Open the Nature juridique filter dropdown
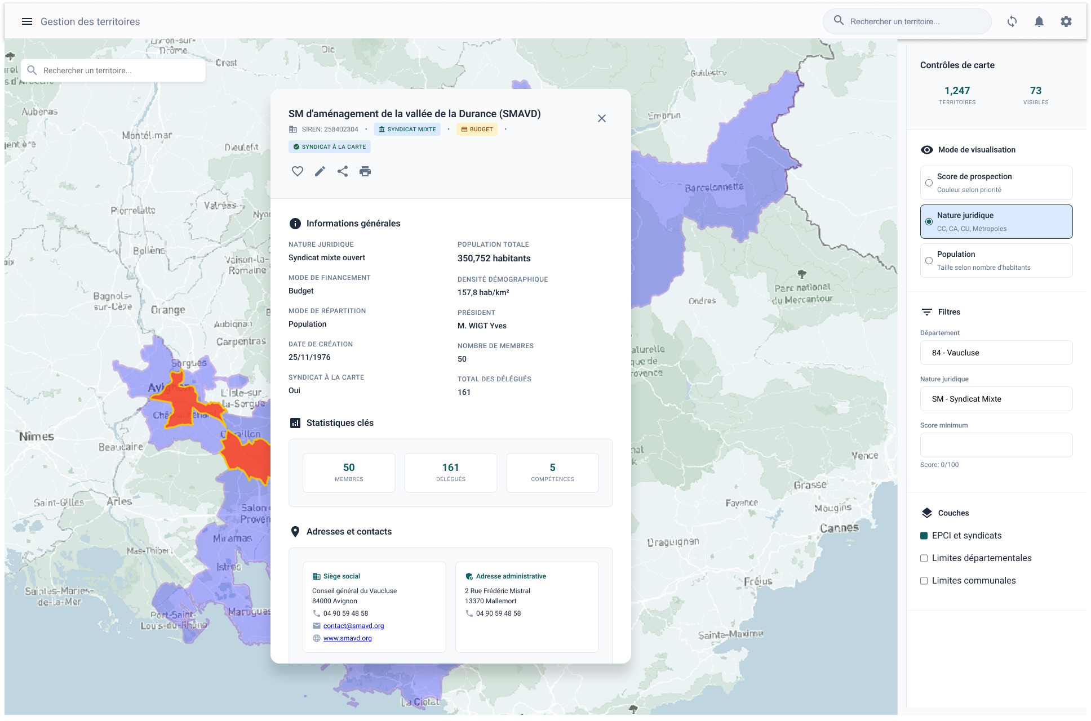Image resolution: width=1091 pixels, height=721 pixels. (x=996, y=399)
